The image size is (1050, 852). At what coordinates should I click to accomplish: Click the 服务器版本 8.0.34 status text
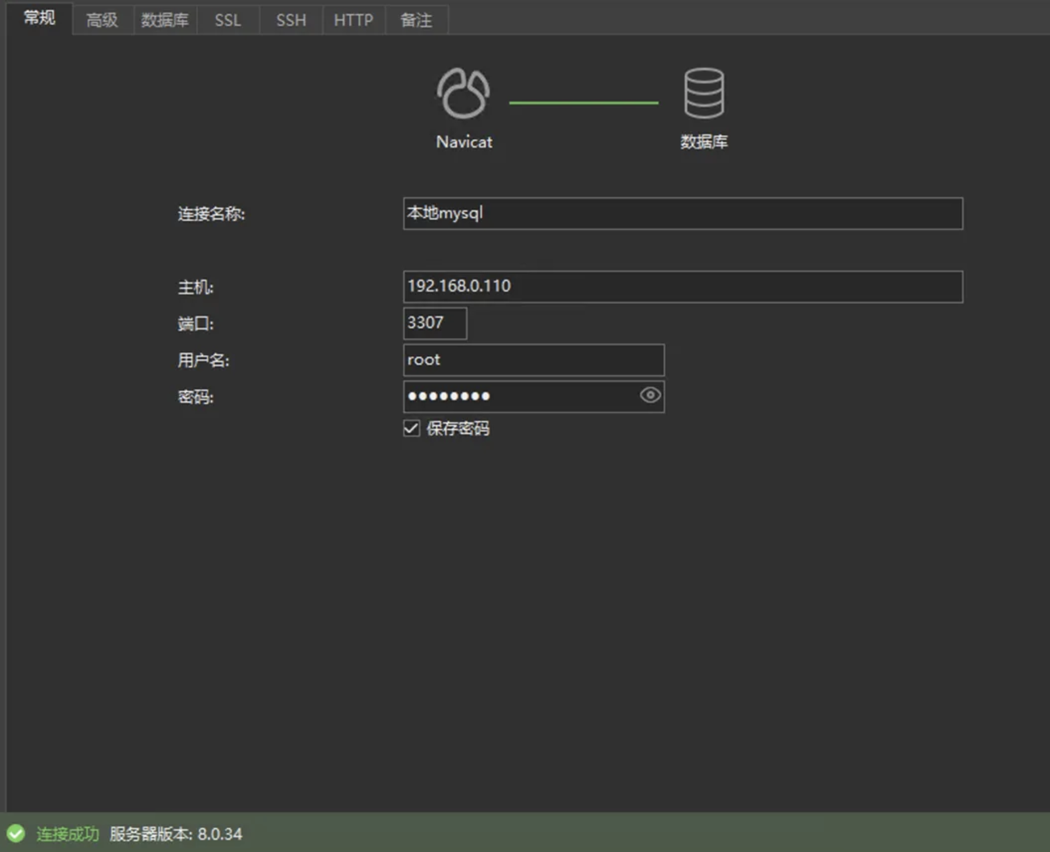pos(176,834)
